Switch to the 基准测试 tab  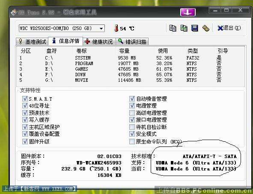pyautogui.click(x=32, y=42)
